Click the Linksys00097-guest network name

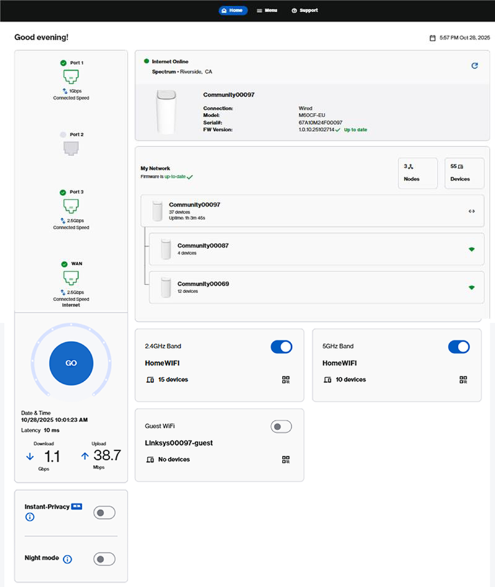click(x=178, y=443)
